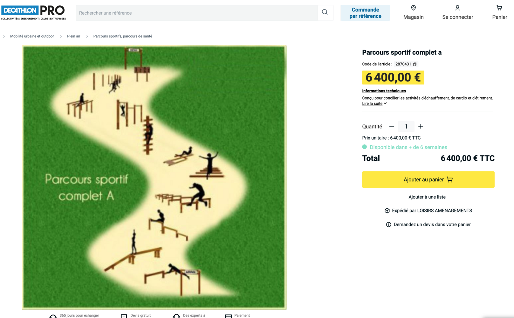The width and height of the screenshot is (514, 318).
Task: Click the magnifying glass search icon
Action: click(325, 12)
